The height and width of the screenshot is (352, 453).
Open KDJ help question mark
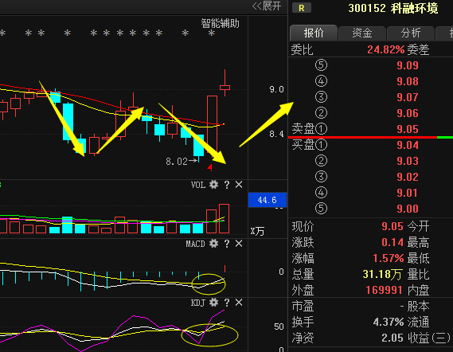pyautogui.click(x=227, y=303)
